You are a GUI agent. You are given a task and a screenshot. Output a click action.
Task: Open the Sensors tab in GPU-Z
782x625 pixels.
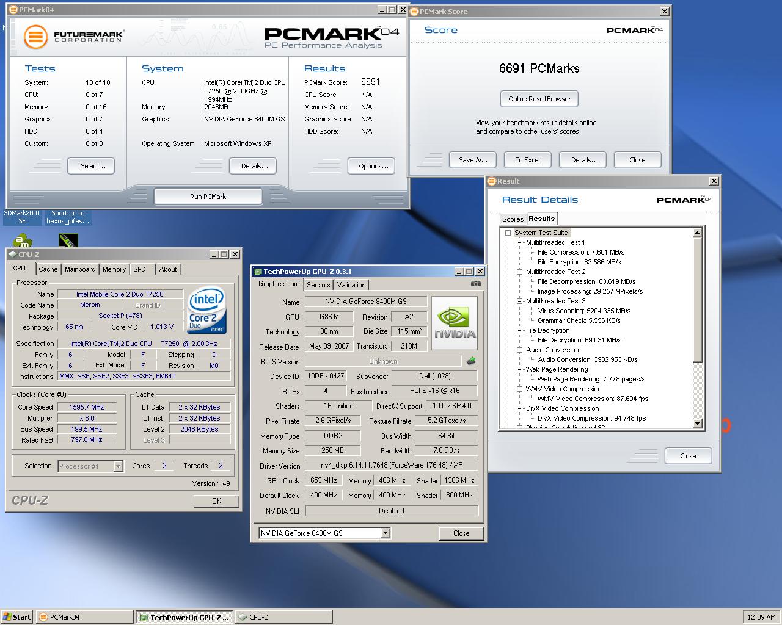(x=318, y=285)
